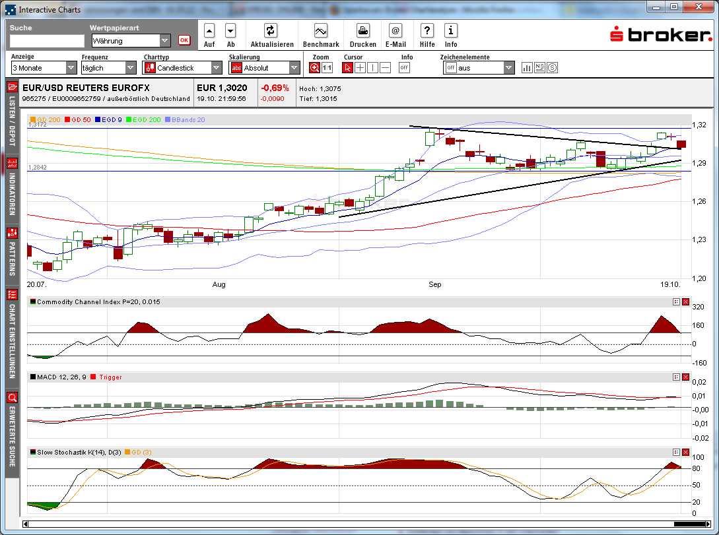The width and height of the screenshot is (719, 535).
Task: Click the Auf up-arrow button
Action: coord(209,31)
